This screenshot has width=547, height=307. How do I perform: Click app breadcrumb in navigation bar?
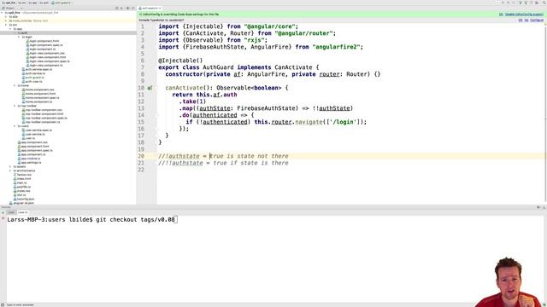click(32, 3)
